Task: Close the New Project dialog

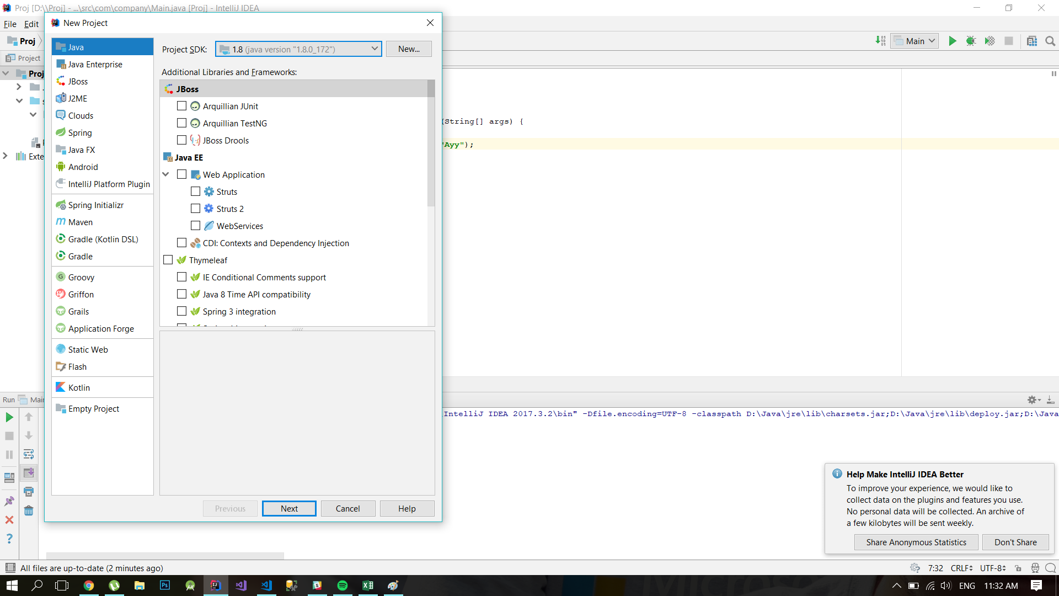Action: tap(430, 23)
